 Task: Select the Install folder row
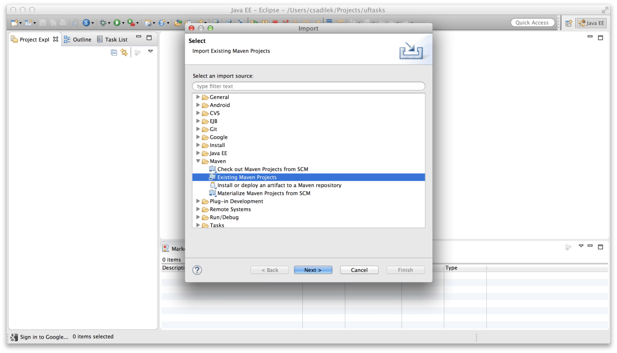[x=308, y=145]
